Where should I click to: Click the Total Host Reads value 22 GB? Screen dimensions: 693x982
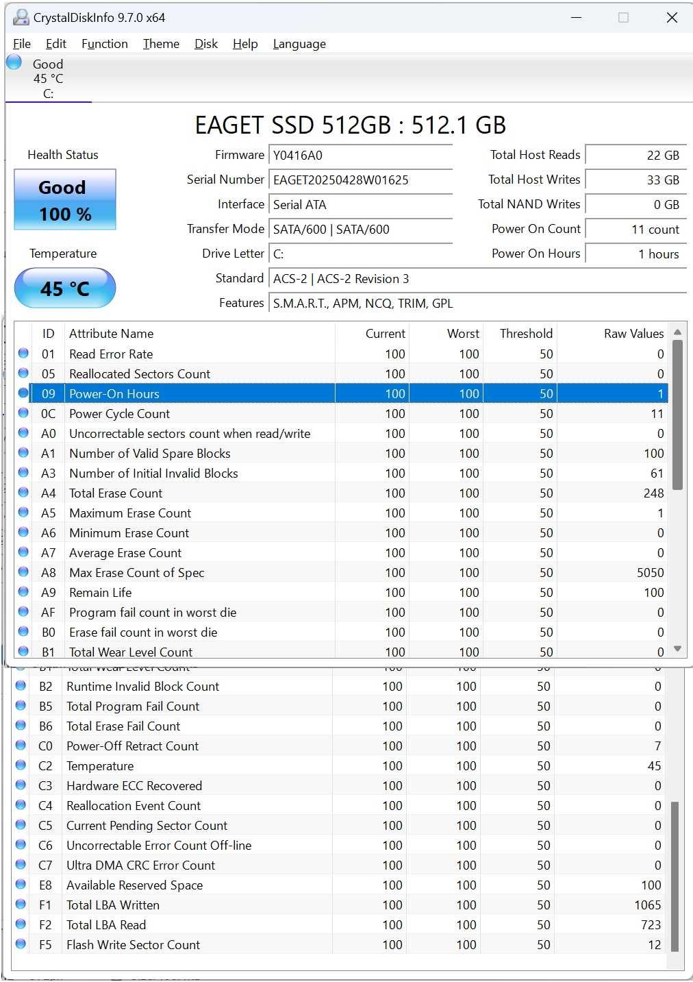click(636, 155)
